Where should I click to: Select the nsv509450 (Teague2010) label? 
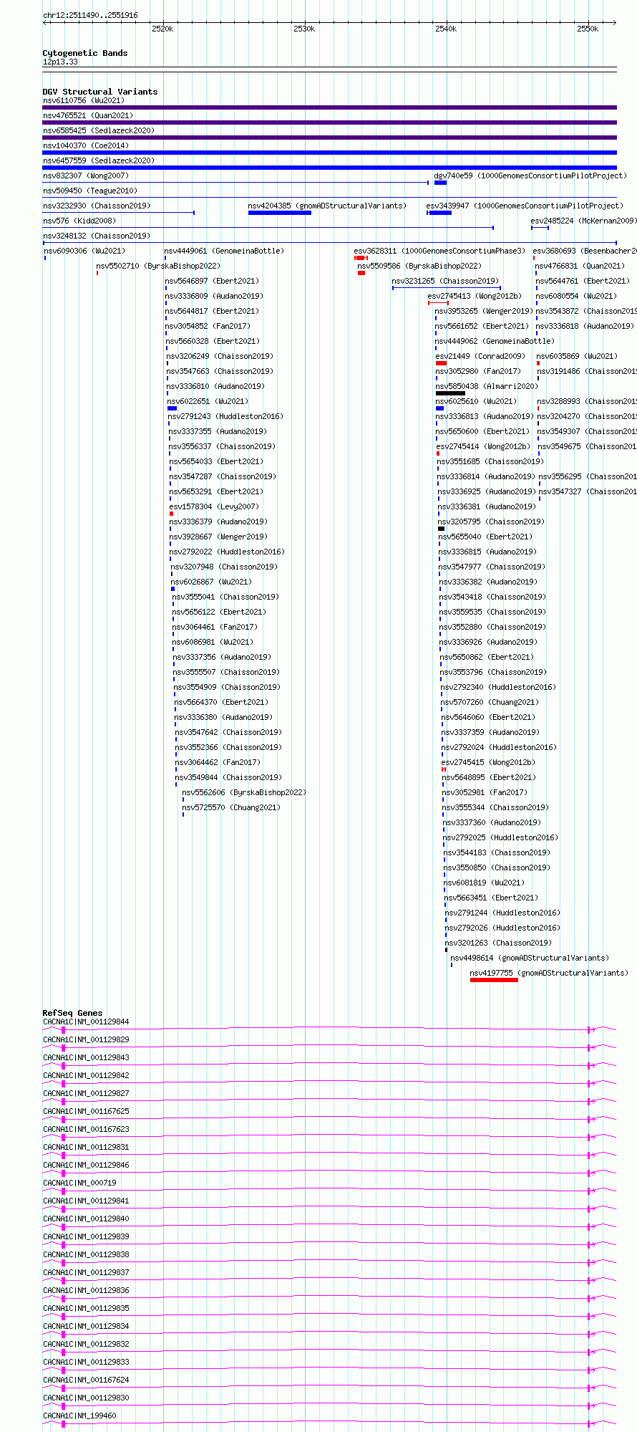pos(90,191)
